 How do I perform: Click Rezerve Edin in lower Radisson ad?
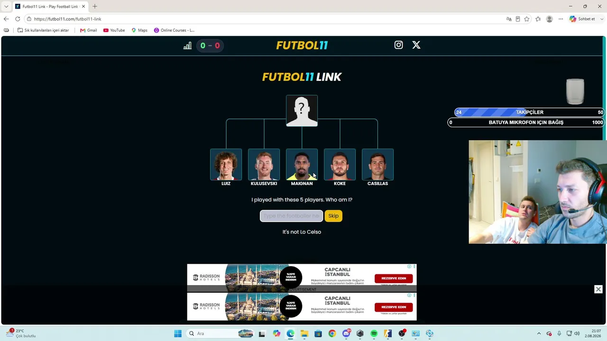click(394, 307)
